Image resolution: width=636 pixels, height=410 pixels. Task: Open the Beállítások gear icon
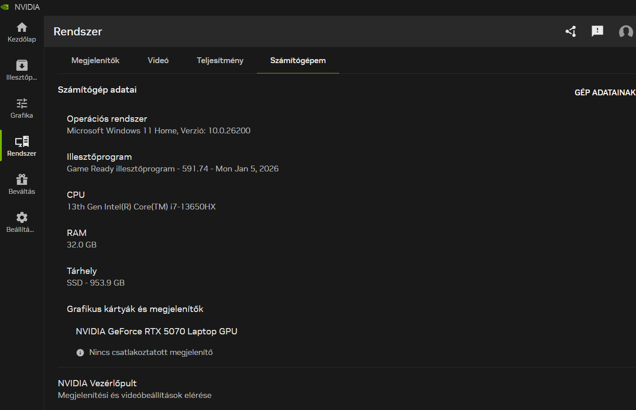click(x=22, y=218)
